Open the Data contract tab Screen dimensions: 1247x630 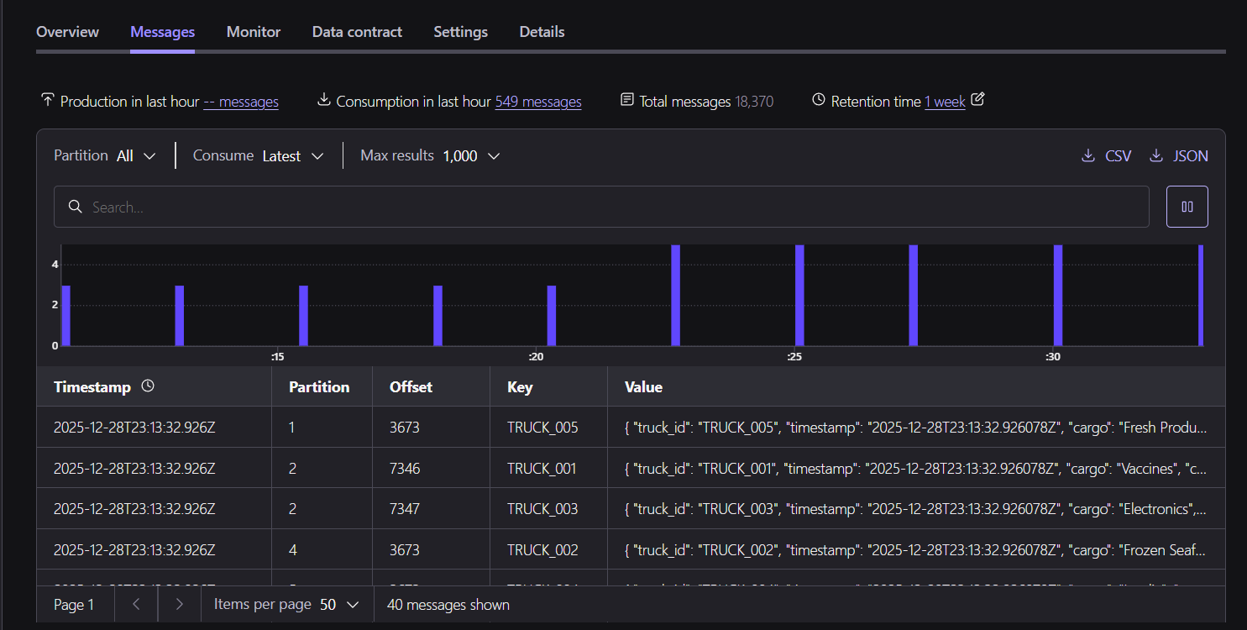pos(357,32)
